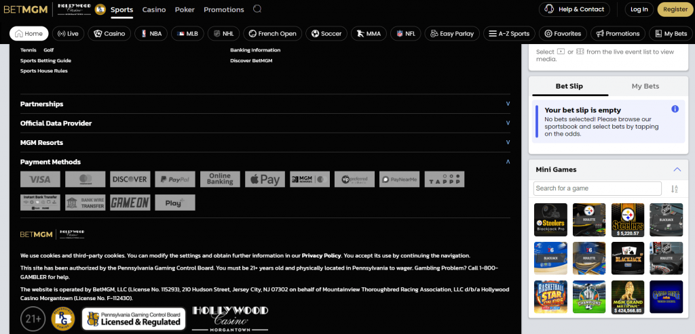Click the Visa payment logo
This screenshot has width=695, height=334.
(40, 179)
